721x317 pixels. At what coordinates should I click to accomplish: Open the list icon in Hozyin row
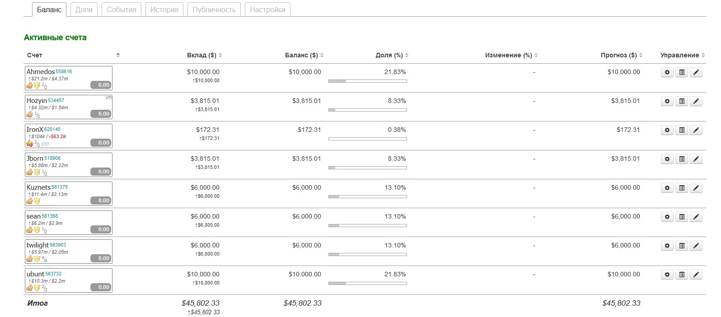click(x=682, y=101)
